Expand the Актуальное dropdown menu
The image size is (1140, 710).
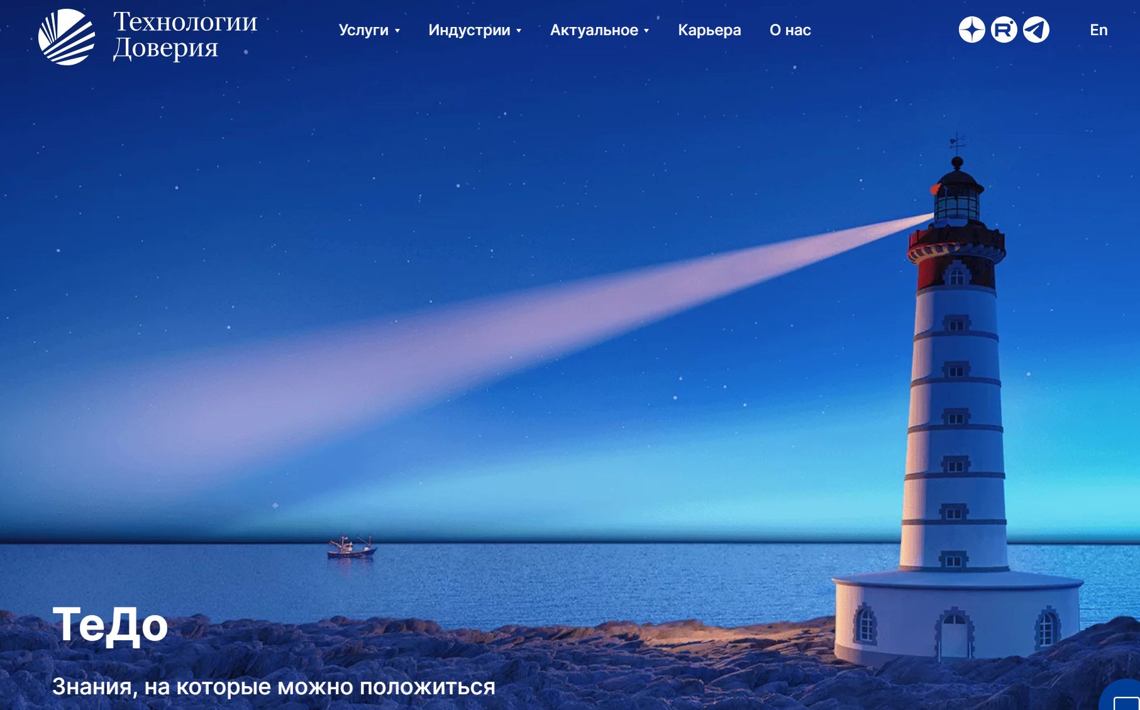(599, 30)
